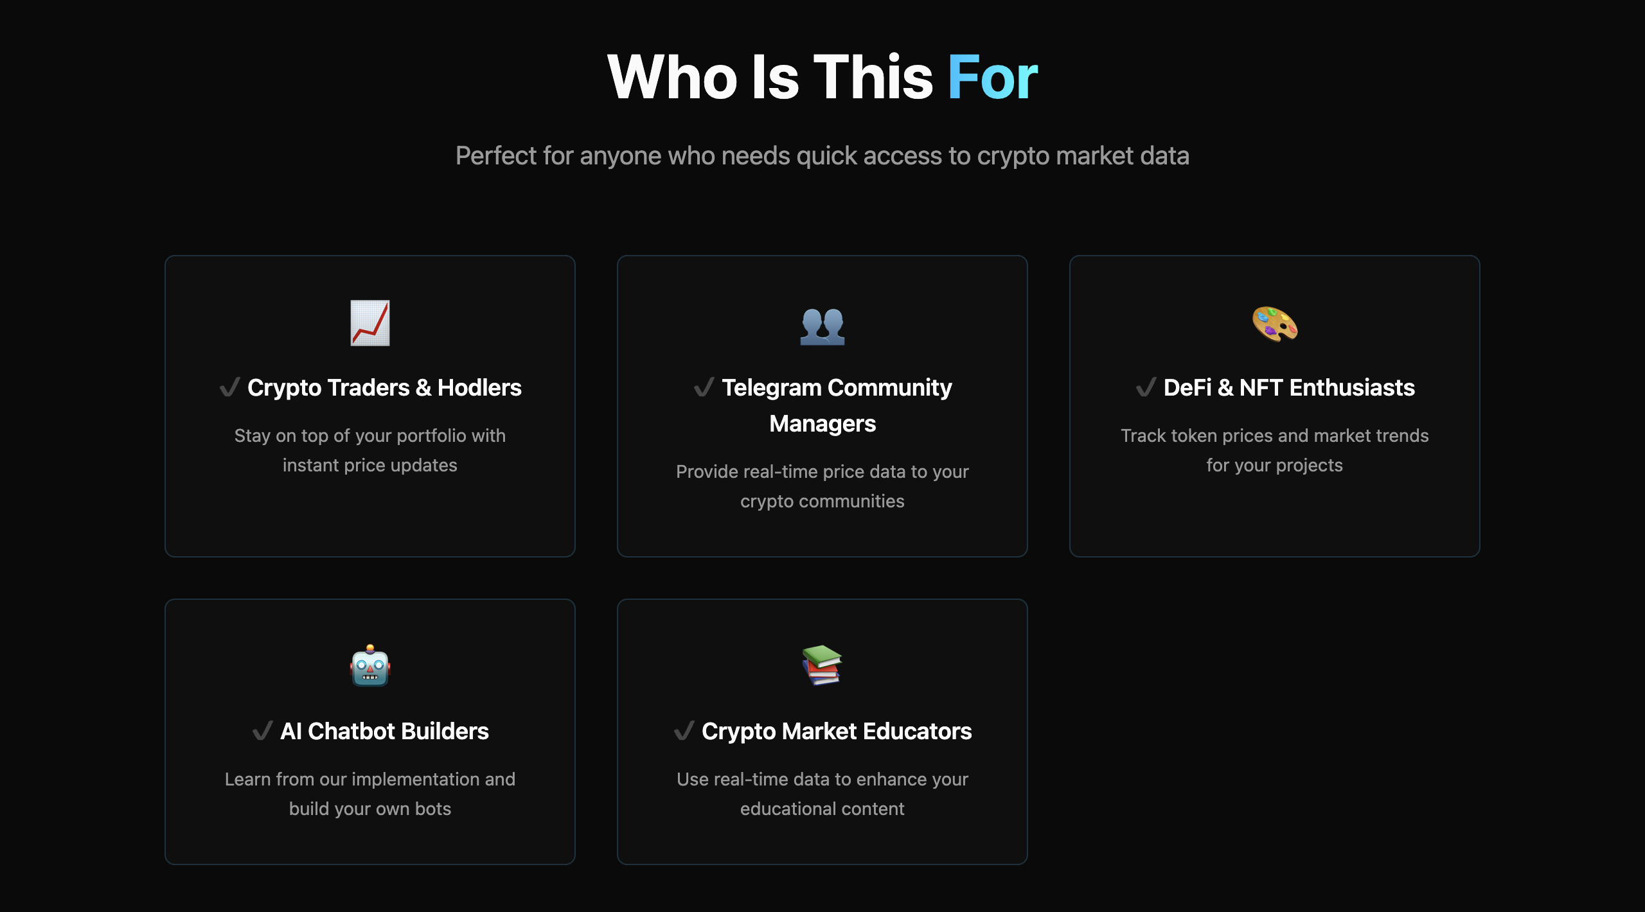
Task: Select the Crypto Traders & Hodlers heading
Action: click(x=384, y=388)
